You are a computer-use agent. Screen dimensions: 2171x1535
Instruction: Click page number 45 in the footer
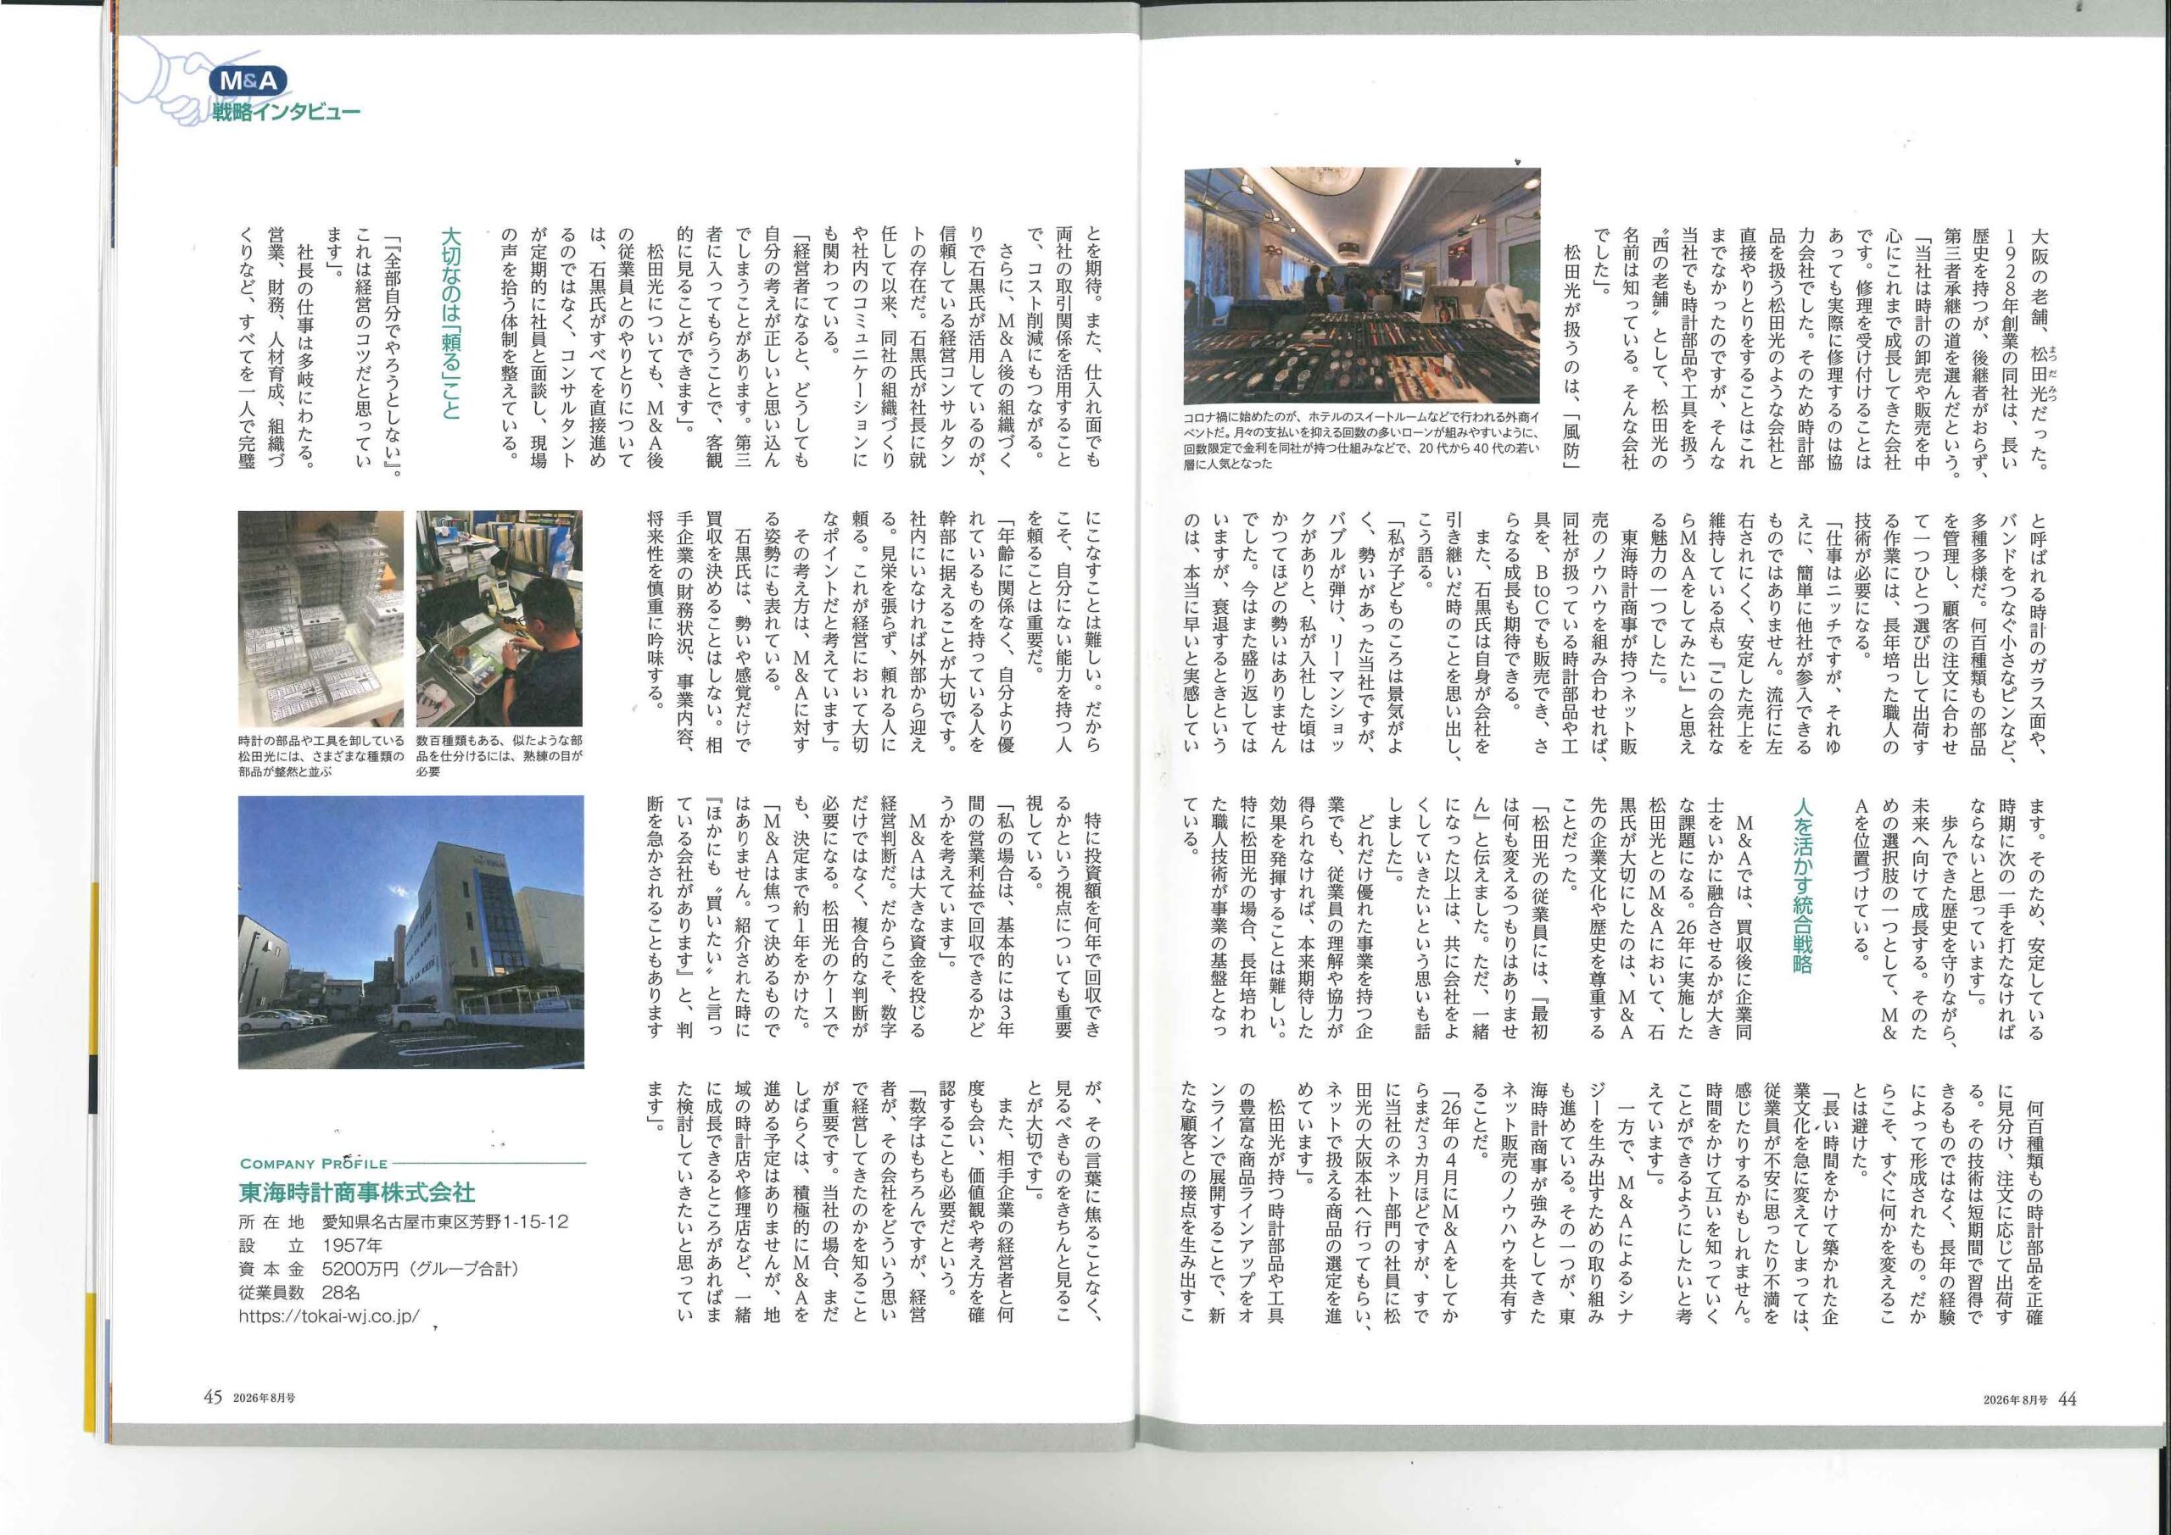point(213,1398)
